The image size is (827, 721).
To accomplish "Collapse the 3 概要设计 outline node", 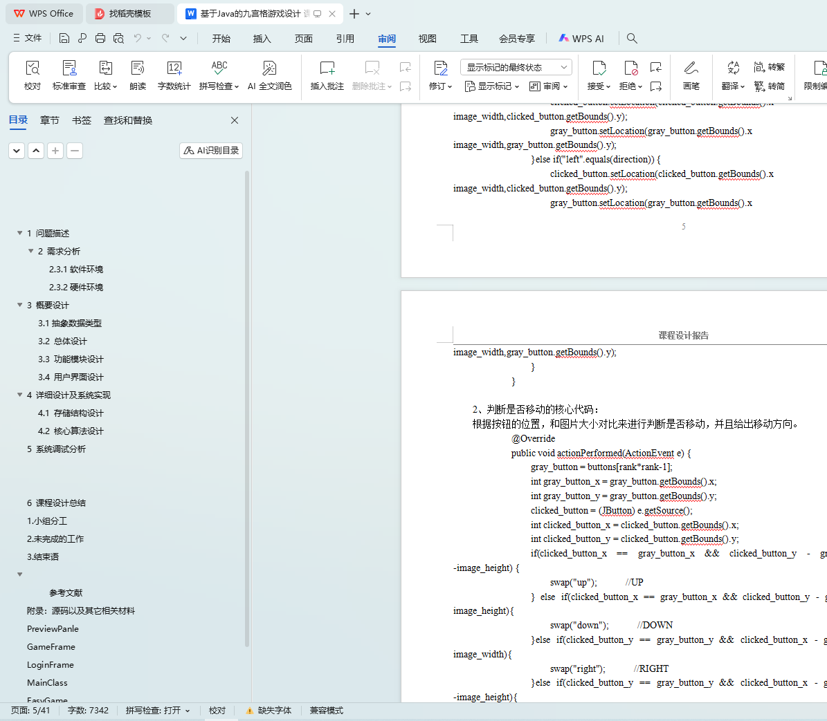I will (19, 305).
